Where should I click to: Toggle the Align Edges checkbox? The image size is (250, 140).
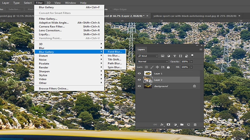[111, 9]
